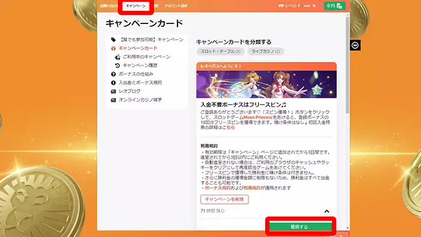Click the history icon beside キャンペーン履歴
This screenshot has width=421, height=237.
coord(117,66)
